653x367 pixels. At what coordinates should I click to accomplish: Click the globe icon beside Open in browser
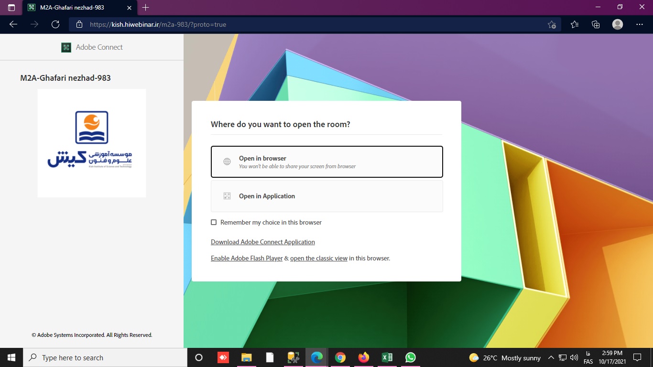click(227, 162)
